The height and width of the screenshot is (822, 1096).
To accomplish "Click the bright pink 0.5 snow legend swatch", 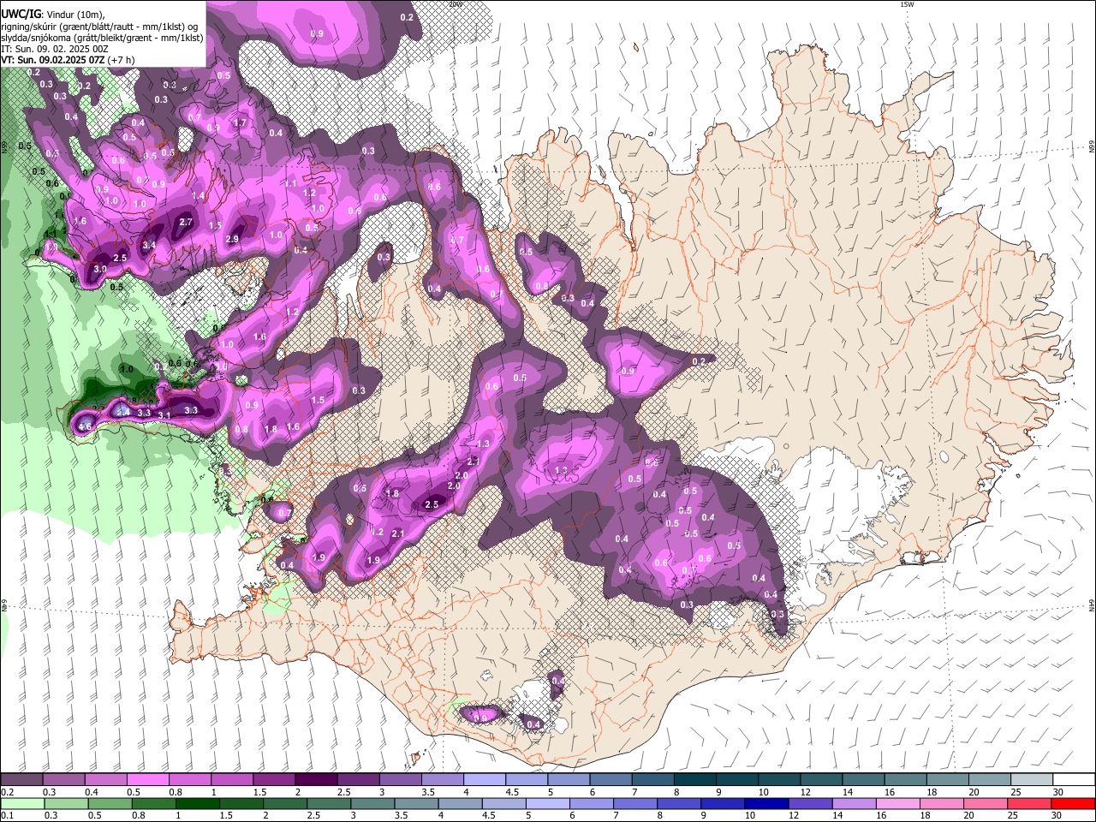I will [x=147, y=780].
